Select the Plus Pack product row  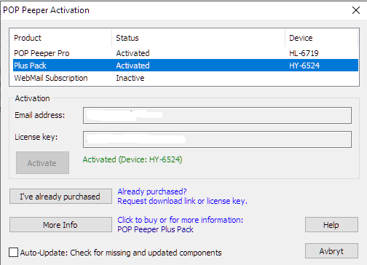point(186,66)
